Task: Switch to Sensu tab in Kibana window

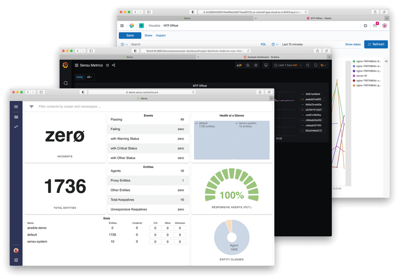Action: pos(185,18)
